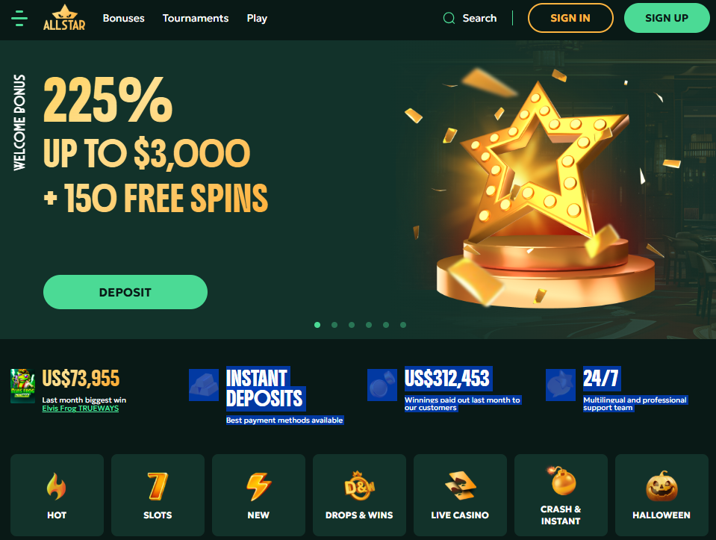Select Play in the top navigation
The width and height of the screenshot is (716, 540).
pos(257,18)
